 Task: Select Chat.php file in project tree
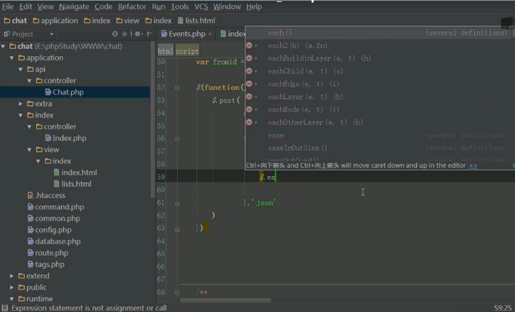(x=68, y=92)
